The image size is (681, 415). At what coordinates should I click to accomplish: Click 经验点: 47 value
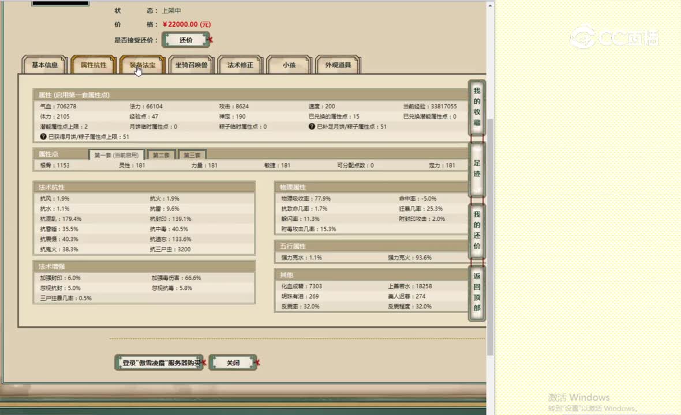point(144,116)
